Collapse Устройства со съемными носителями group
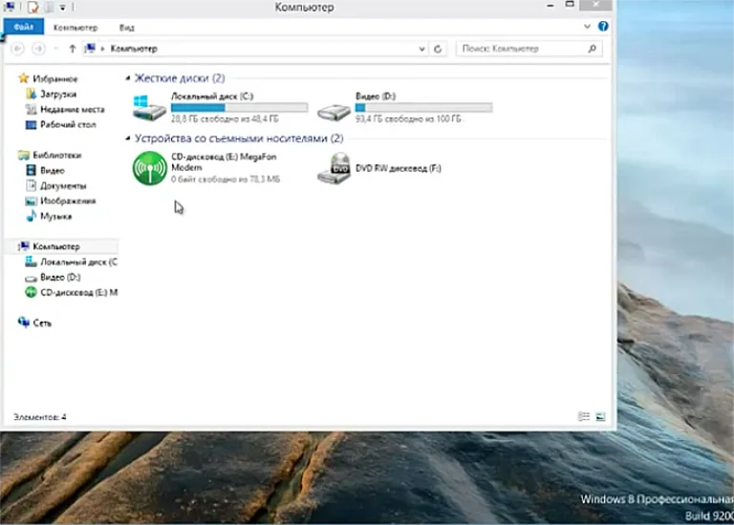734x525 pixels. 127,138
